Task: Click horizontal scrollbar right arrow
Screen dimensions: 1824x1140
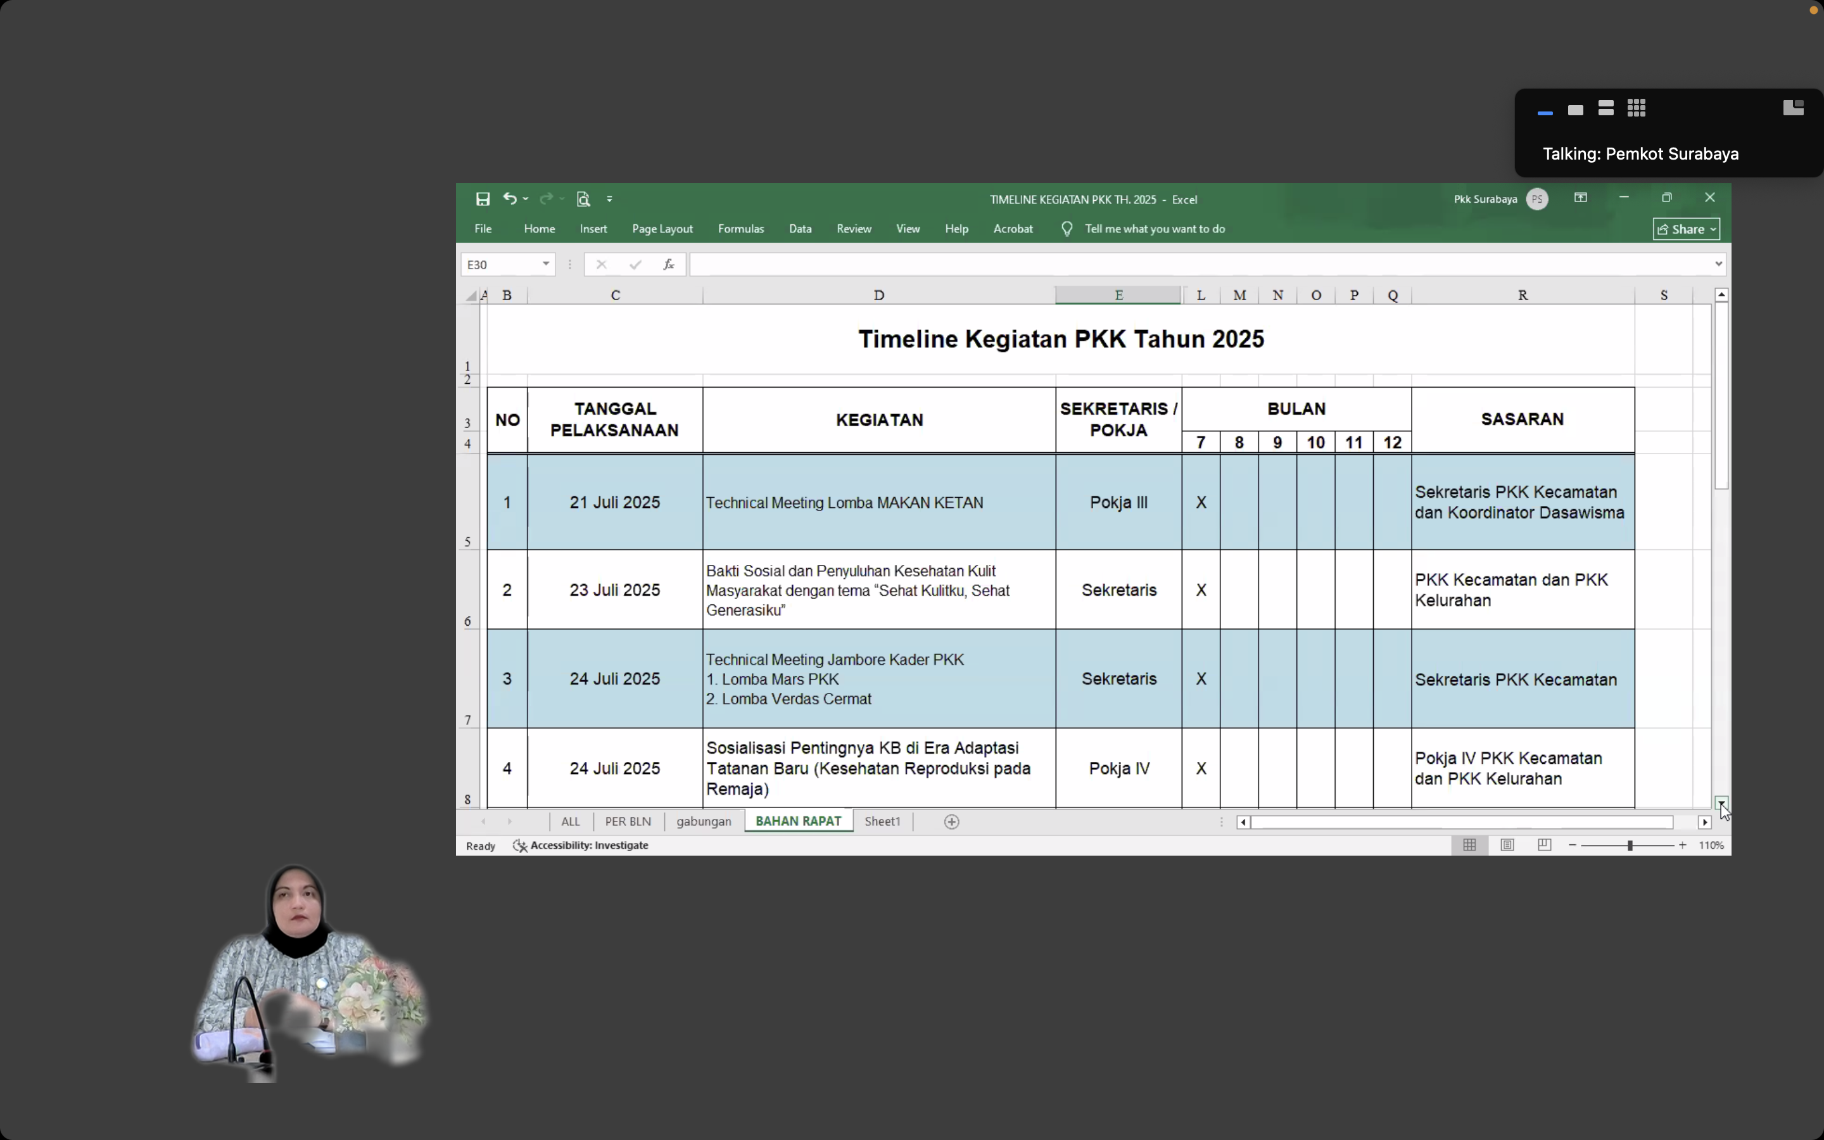Action: coord(1705,822)
